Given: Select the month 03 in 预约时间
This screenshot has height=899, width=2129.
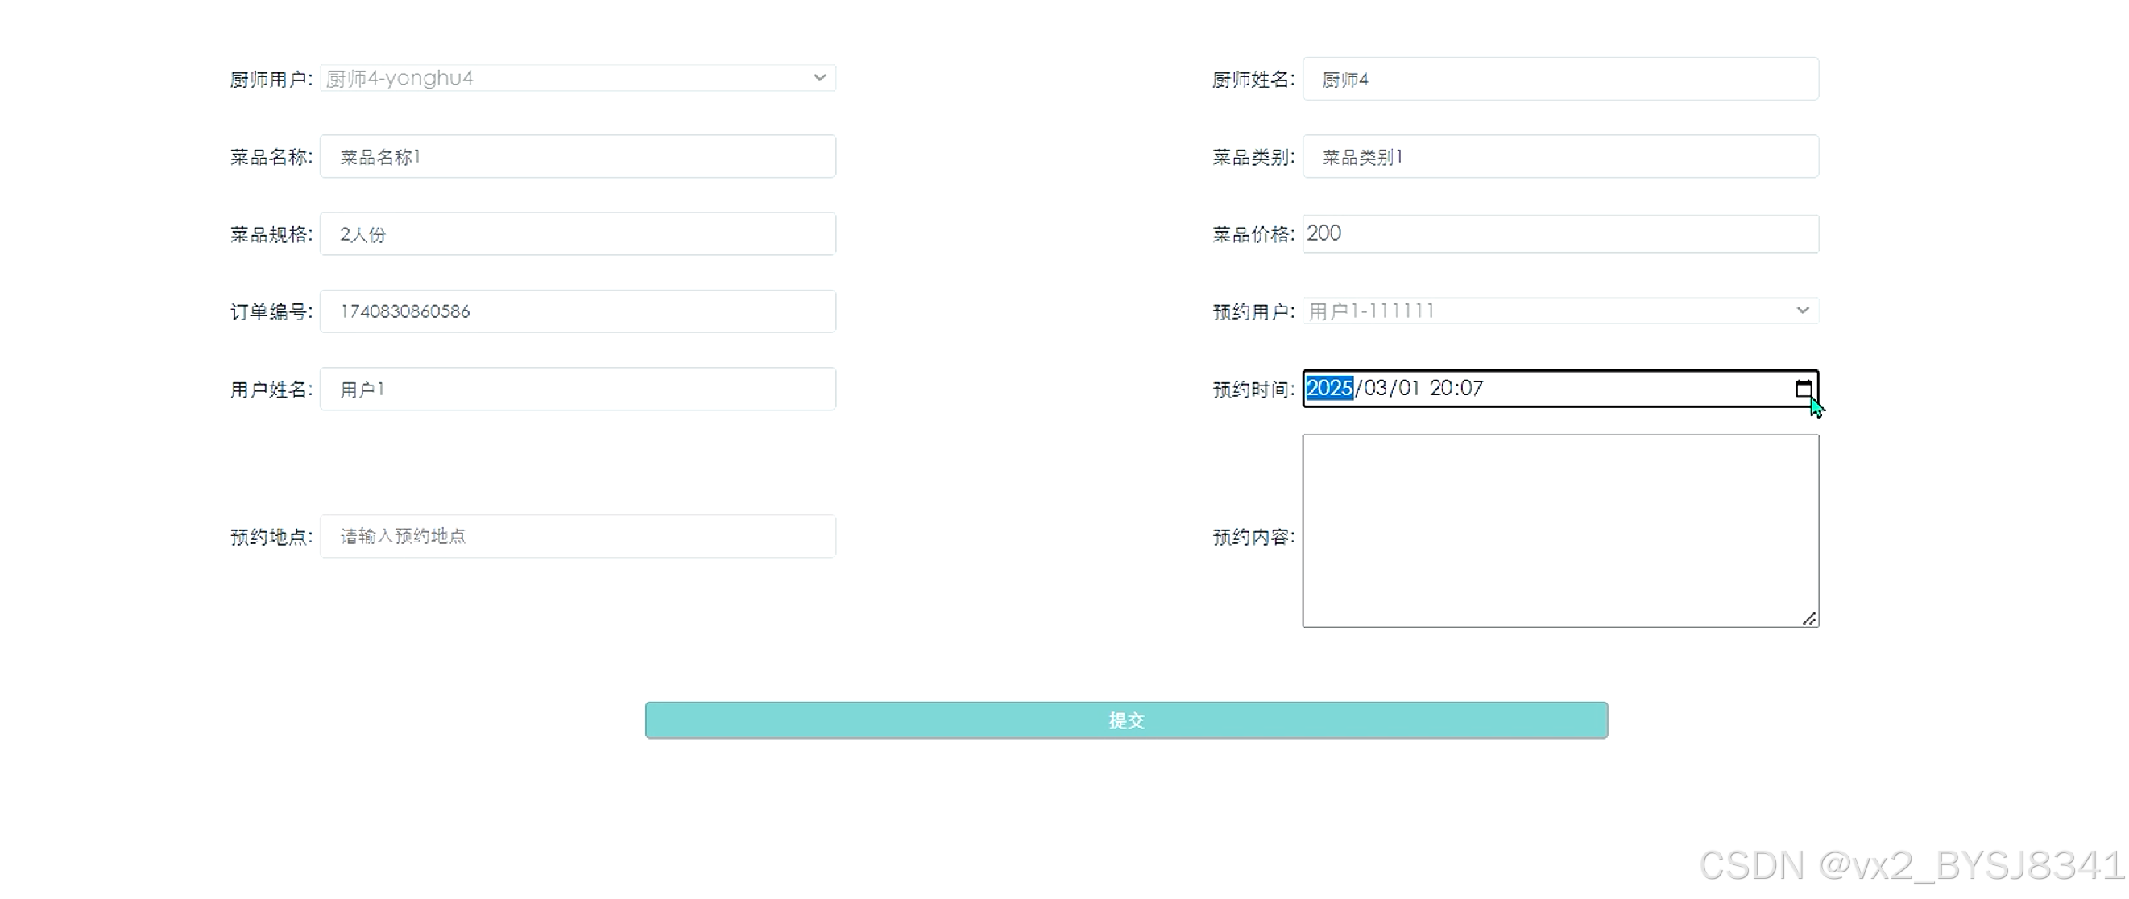Looking at the screenshot, I should point(1375,388).
